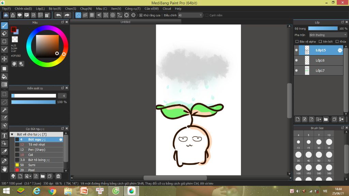Image resolution: width=349 pixels, height=196 pixels.
Task: Select the Pixel brush
Action: click(x=39, y=170)
